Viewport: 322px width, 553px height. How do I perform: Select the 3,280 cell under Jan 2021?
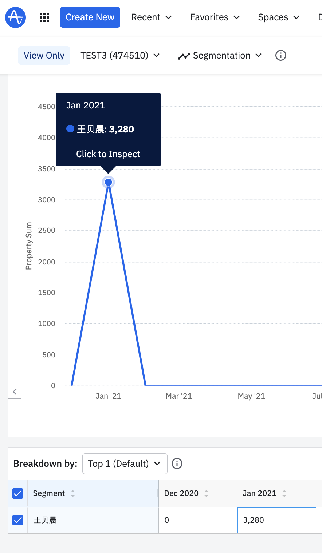point(277,520)
